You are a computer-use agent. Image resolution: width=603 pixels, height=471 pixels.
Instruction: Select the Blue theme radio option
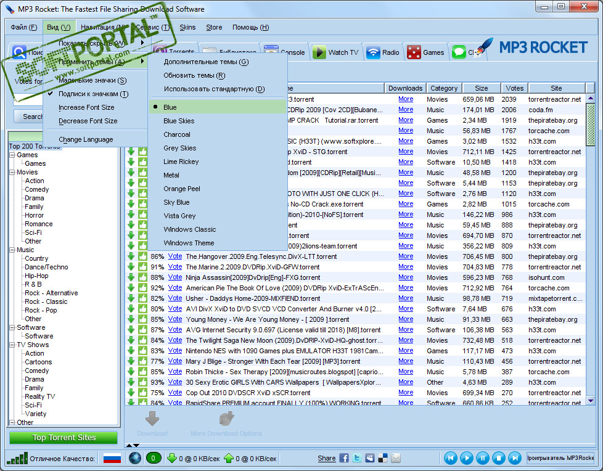(217, 107)
